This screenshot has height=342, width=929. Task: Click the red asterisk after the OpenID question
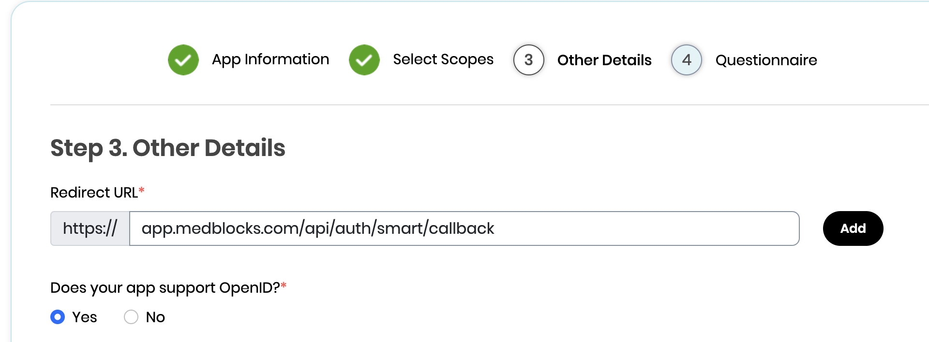[x=284, y=285]
